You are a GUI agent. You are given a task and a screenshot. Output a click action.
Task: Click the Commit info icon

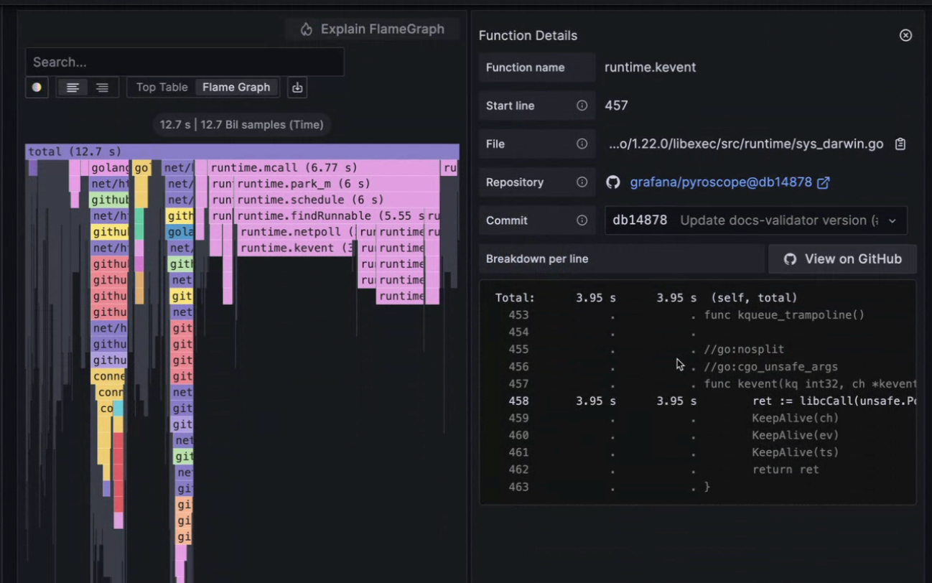(x=582, y=220)
